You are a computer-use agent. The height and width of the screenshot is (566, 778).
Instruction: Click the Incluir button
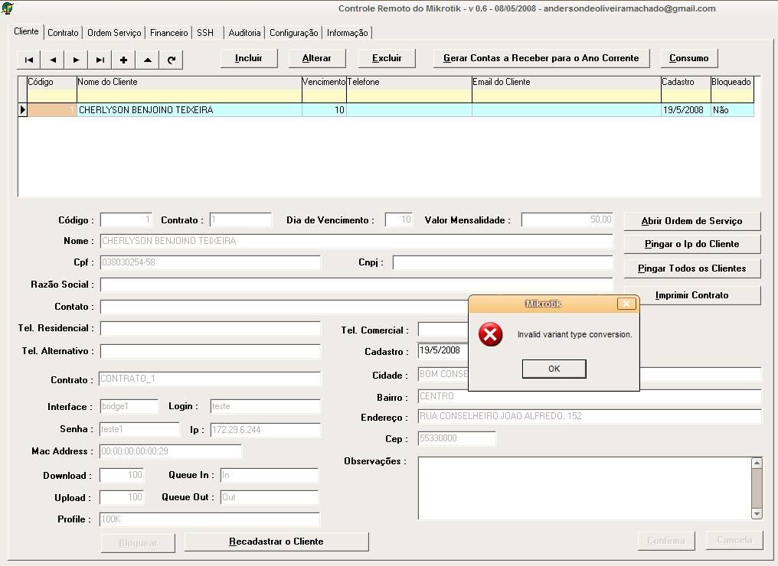(249, 58)
